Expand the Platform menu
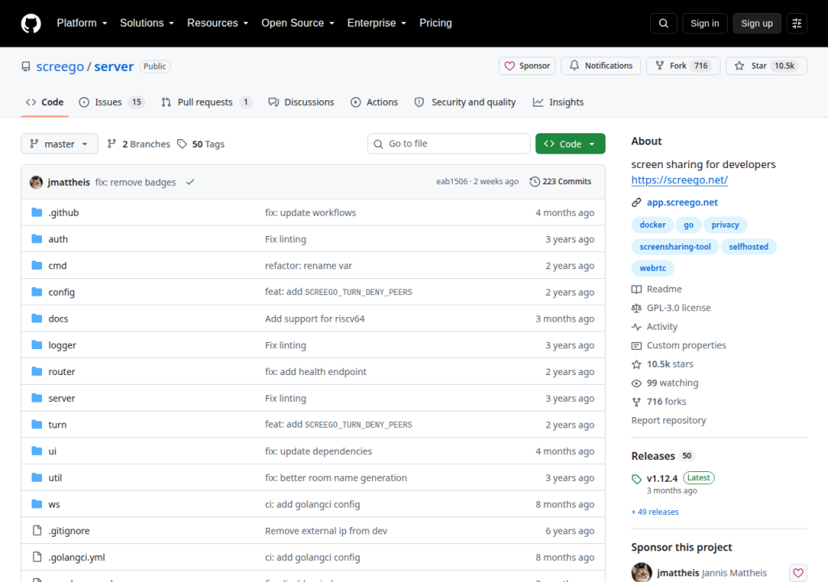 (82, 23)
